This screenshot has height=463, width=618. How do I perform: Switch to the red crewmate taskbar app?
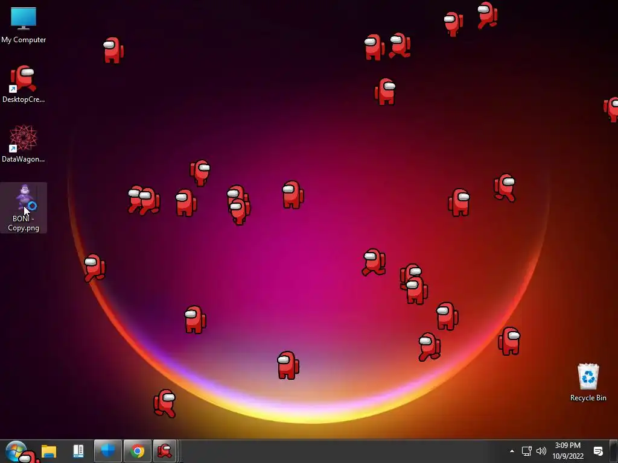coord(165,451)
